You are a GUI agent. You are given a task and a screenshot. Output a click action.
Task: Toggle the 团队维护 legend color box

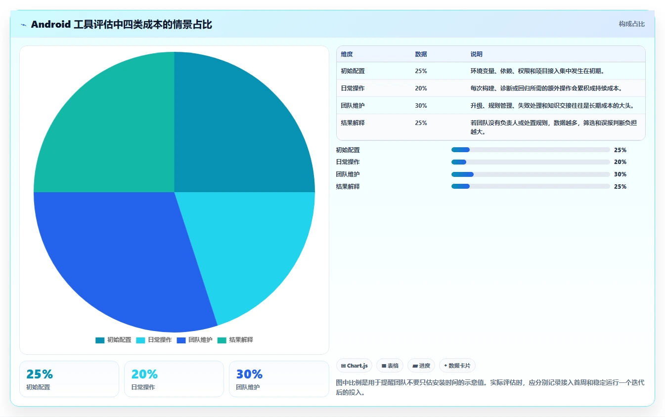click(x=181, y=340)
